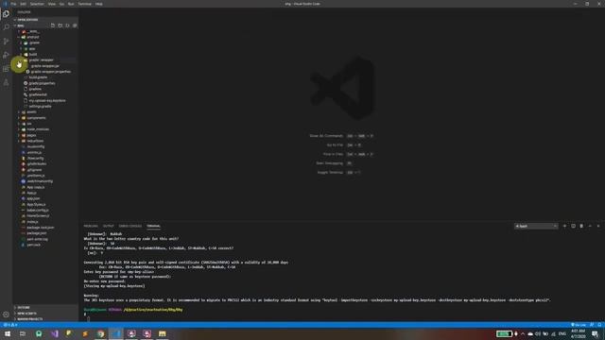The height and width of the screenshot is (340, 605).
Task: Open the Help menu
Action: (x=99, y=4)
